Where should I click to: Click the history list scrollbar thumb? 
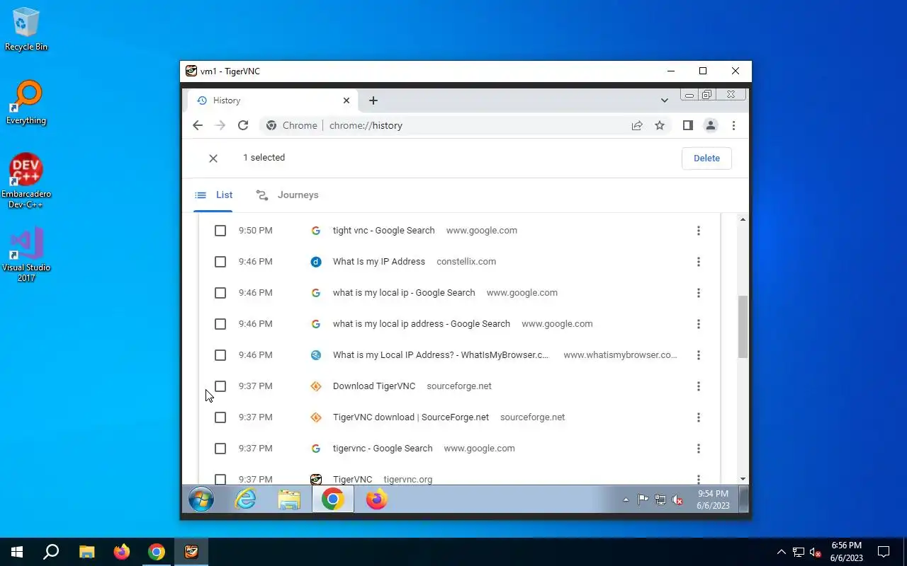[743, 327]
